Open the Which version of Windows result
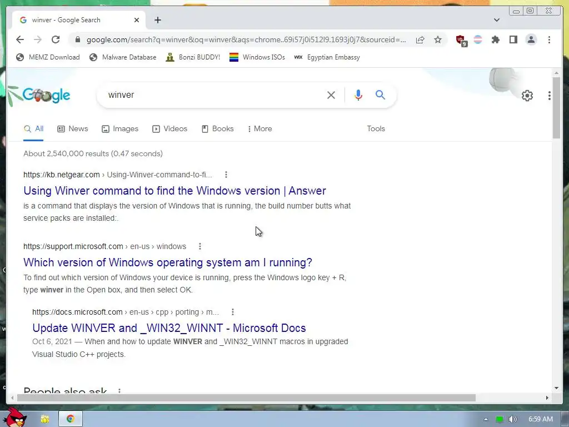Screen dimensions: 569x427 (168, 262)
